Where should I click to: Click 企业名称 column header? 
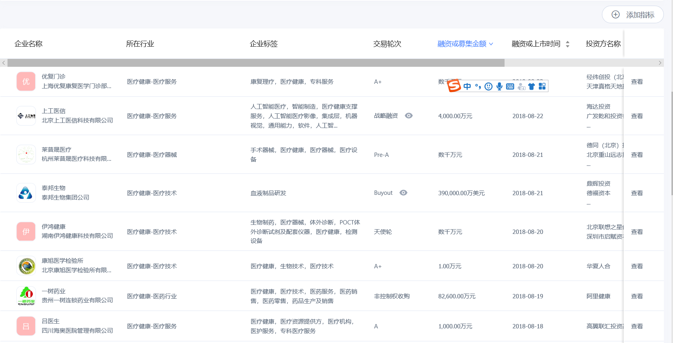click(28, 44)
